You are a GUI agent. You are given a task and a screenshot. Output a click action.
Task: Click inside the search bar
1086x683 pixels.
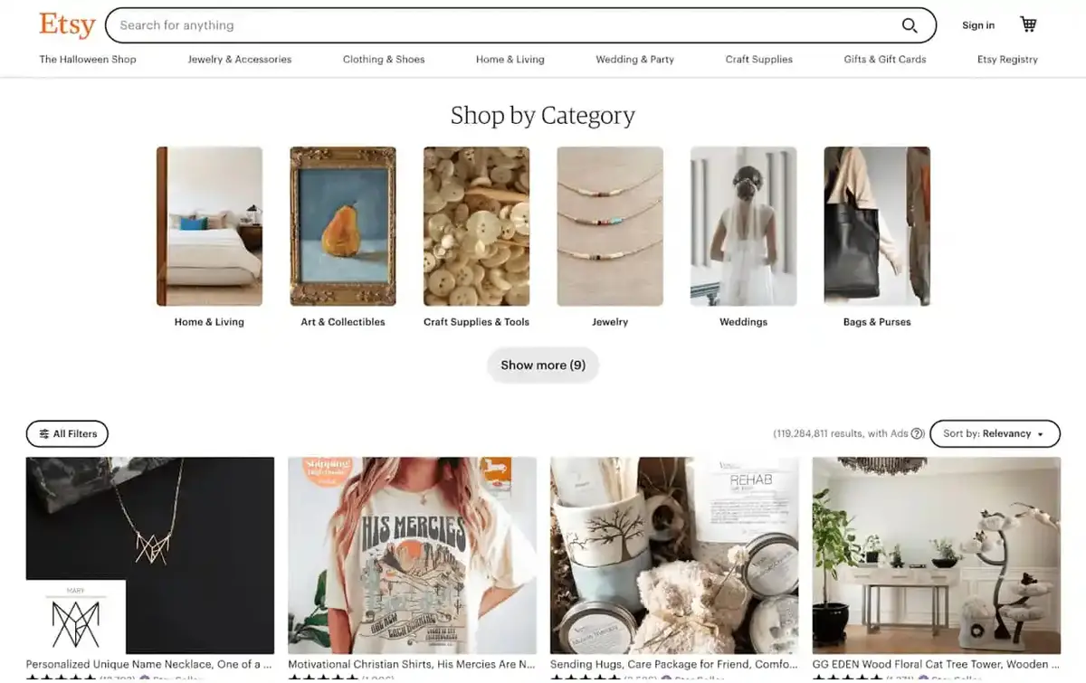coord(362,24)
